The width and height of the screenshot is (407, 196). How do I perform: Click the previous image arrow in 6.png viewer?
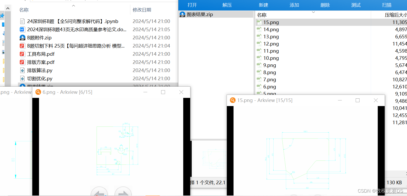(x=99, y=192)
